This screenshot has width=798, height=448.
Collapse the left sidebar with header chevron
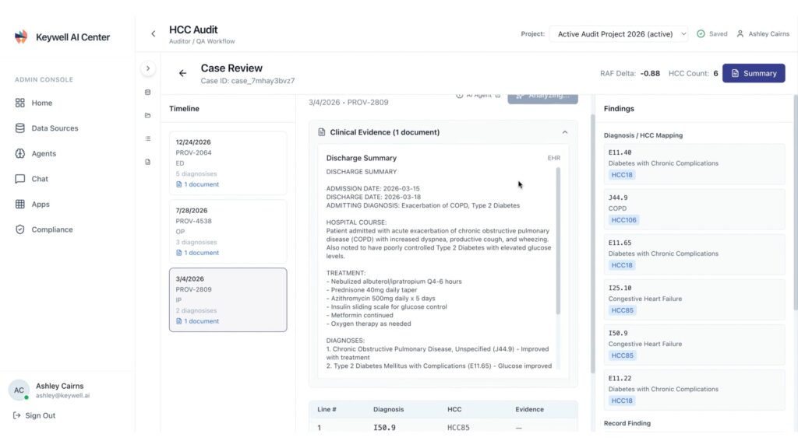[x=153, y=34]
